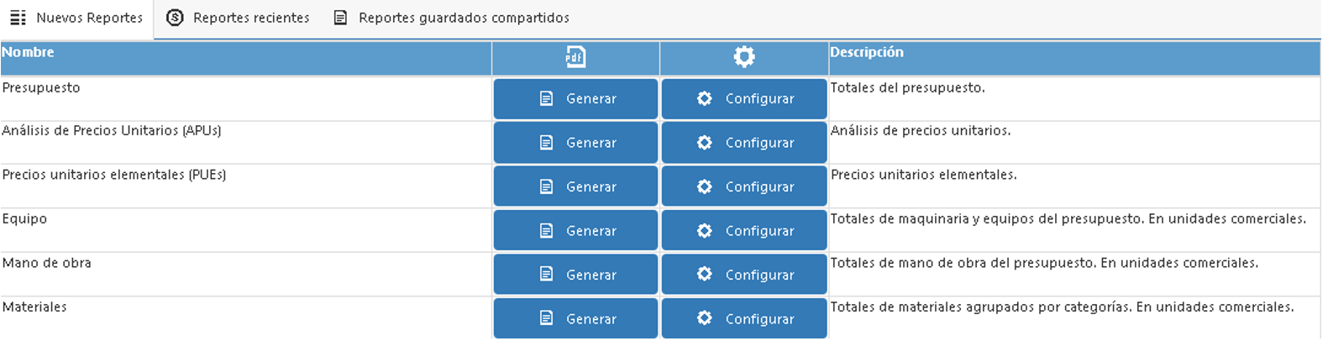Configure the Equipo report
The width and height of the screenshot is (1328, 341).
[x=744, y=230]
